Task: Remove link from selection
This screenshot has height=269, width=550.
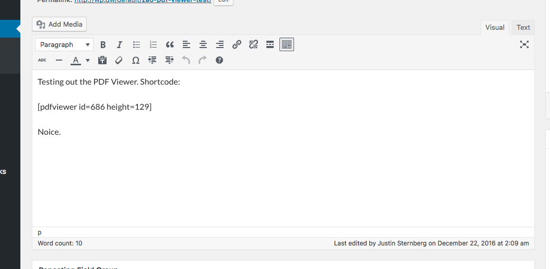Action: pyautogui.click(x=253, y=44)
